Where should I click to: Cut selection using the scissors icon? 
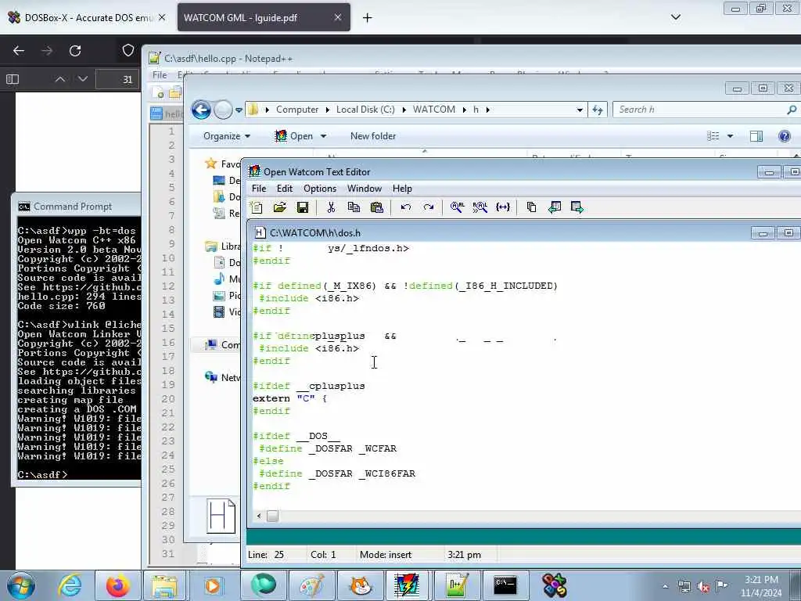(x=331, y=207)
